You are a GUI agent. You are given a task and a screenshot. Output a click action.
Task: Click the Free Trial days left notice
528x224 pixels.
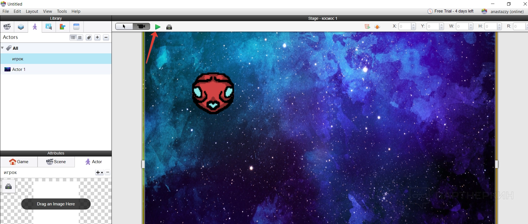(454, 11)
